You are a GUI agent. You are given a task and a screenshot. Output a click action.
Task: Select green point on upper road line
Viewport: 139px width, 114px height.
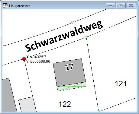tap(73, 22)
